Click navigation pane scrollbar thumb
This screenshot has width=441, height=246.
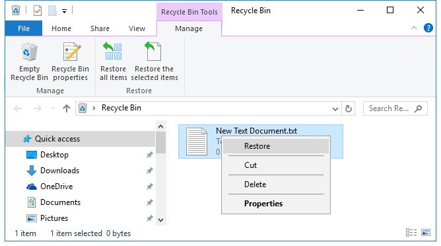pyautogui.click(x=161, y=142)
